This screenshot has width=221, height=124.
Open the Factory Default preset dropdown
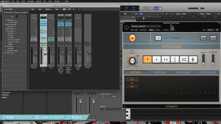[x=145, y=26]
